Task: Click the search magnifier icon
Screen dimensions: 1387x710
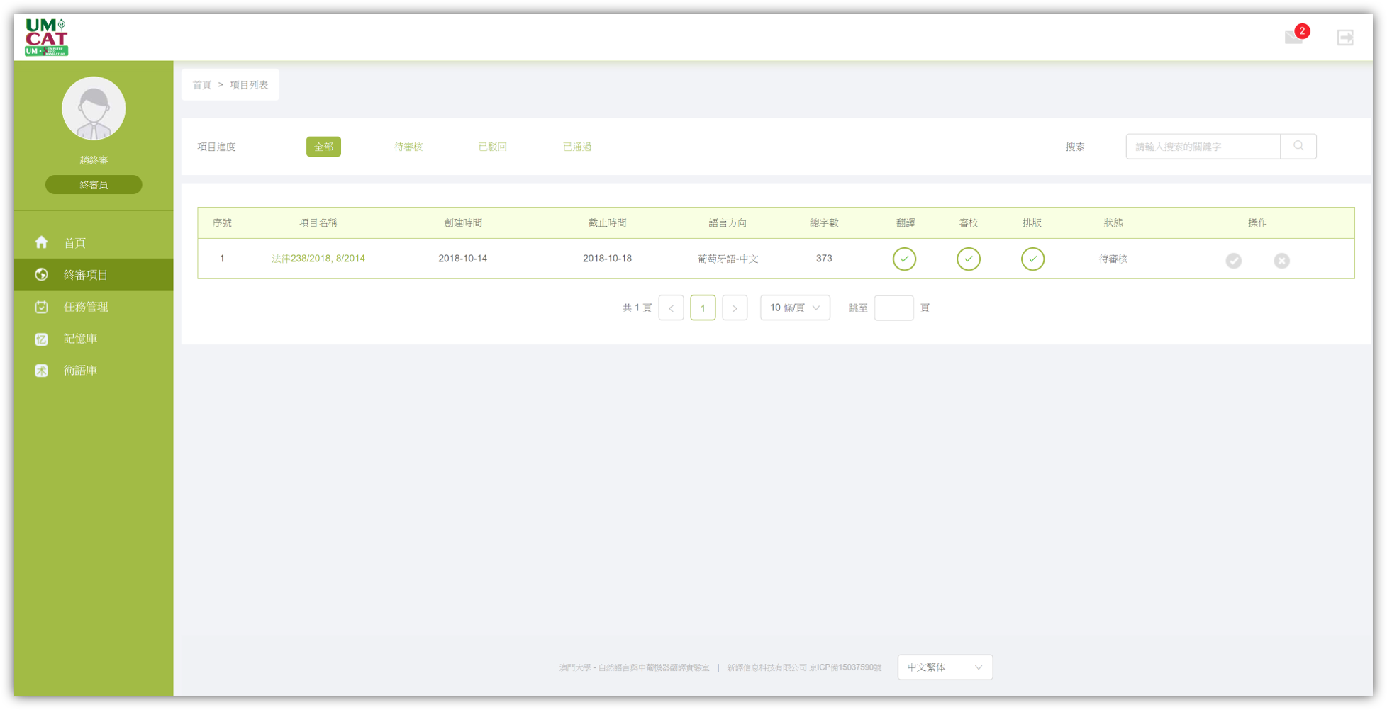Action: (1298, 146)
